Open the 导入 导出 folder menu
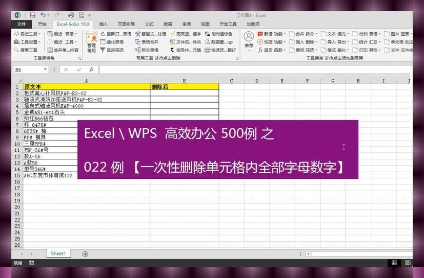Viewport: 424px width, 278px height. click(335, 42)
